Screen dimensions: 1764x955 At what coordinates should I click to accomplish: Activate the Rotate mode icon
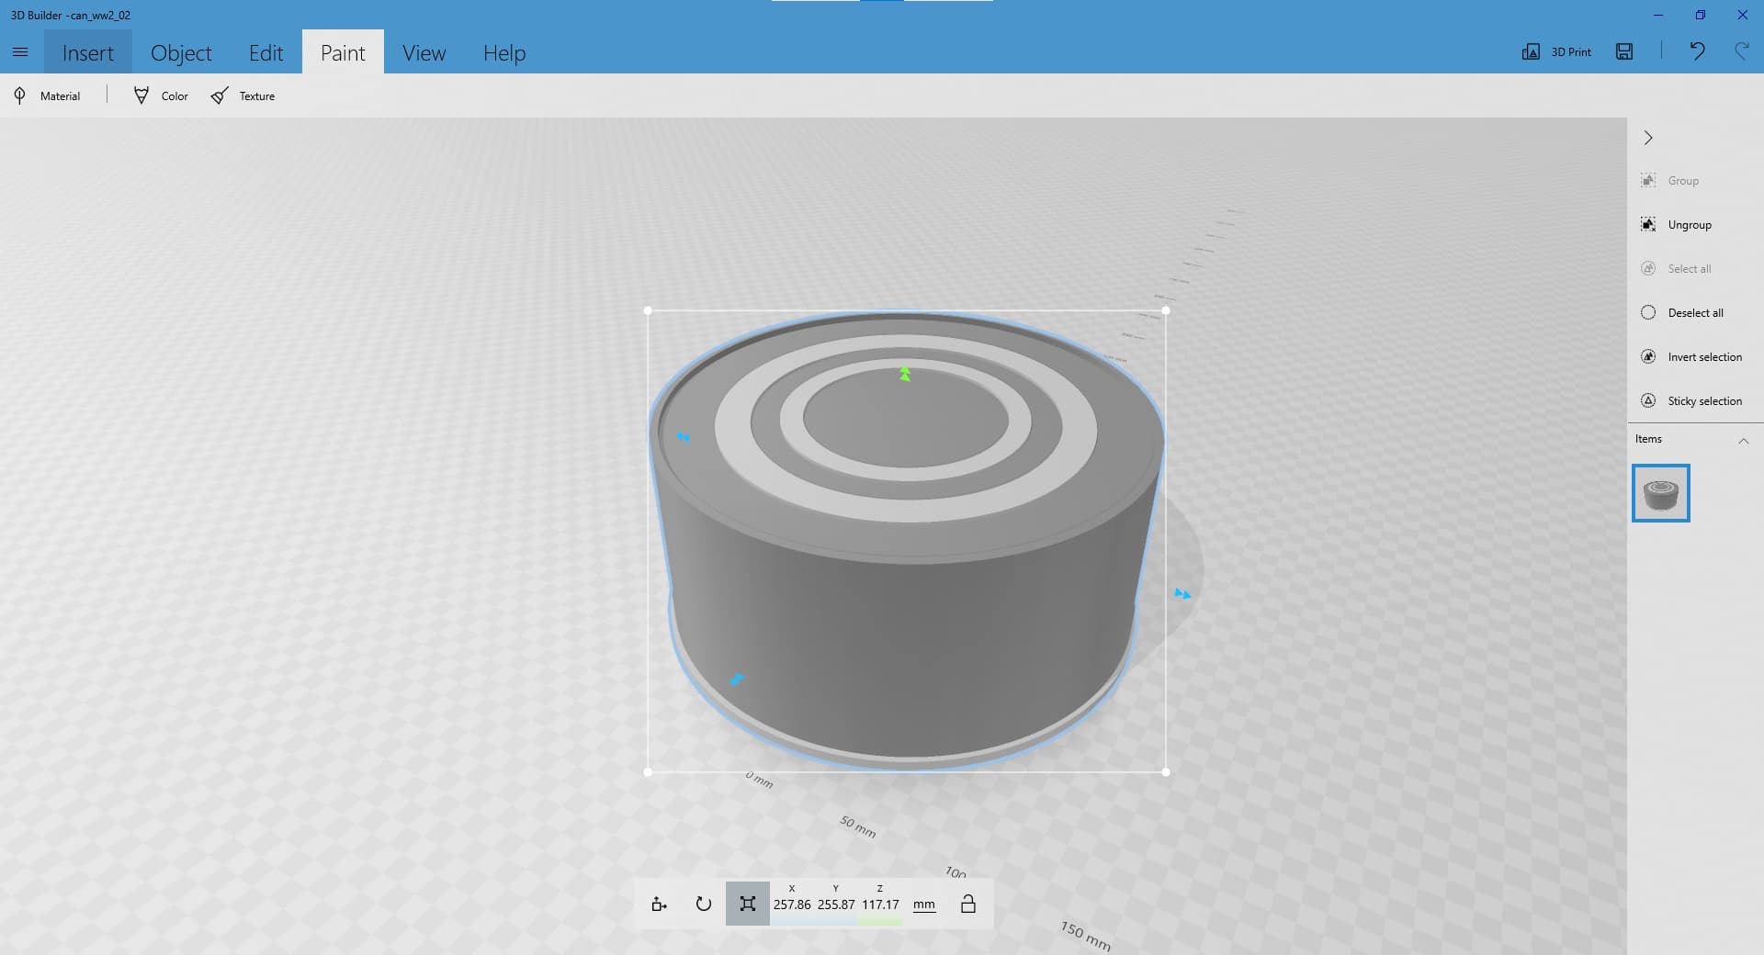pyautogui.click(x=703, y=904)
